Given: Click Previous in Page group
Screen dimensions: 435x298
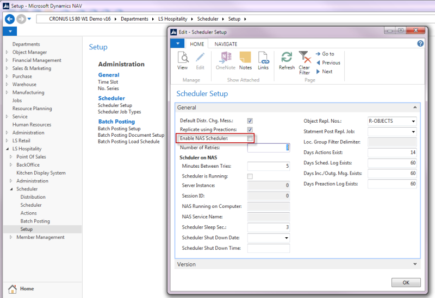Looking at the screenshot, I should coord(328,62).
